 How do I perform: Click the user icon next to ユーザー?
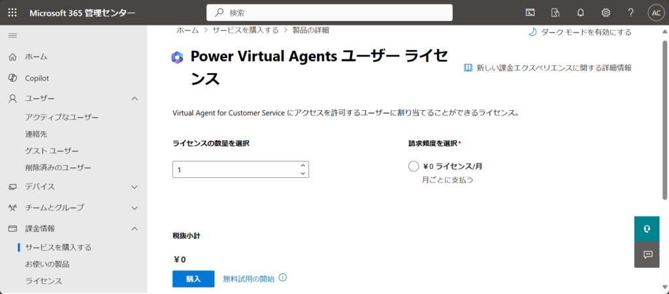tap(13, 98)
